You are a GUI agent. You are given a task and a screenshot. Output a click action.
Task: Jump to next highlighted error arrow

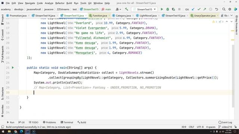(x=232, y=22)
